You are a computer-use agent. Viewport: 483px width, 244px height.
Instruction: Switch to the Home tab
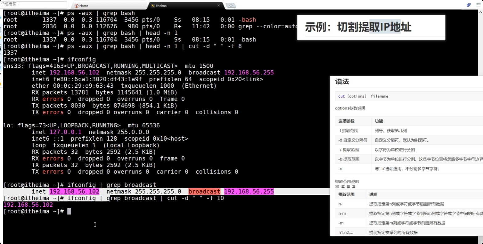(109, 6)
